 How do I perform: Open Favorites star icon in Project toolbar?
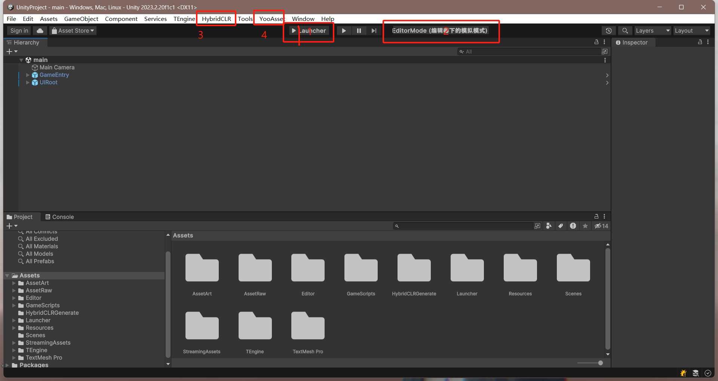tap(585, 226)
